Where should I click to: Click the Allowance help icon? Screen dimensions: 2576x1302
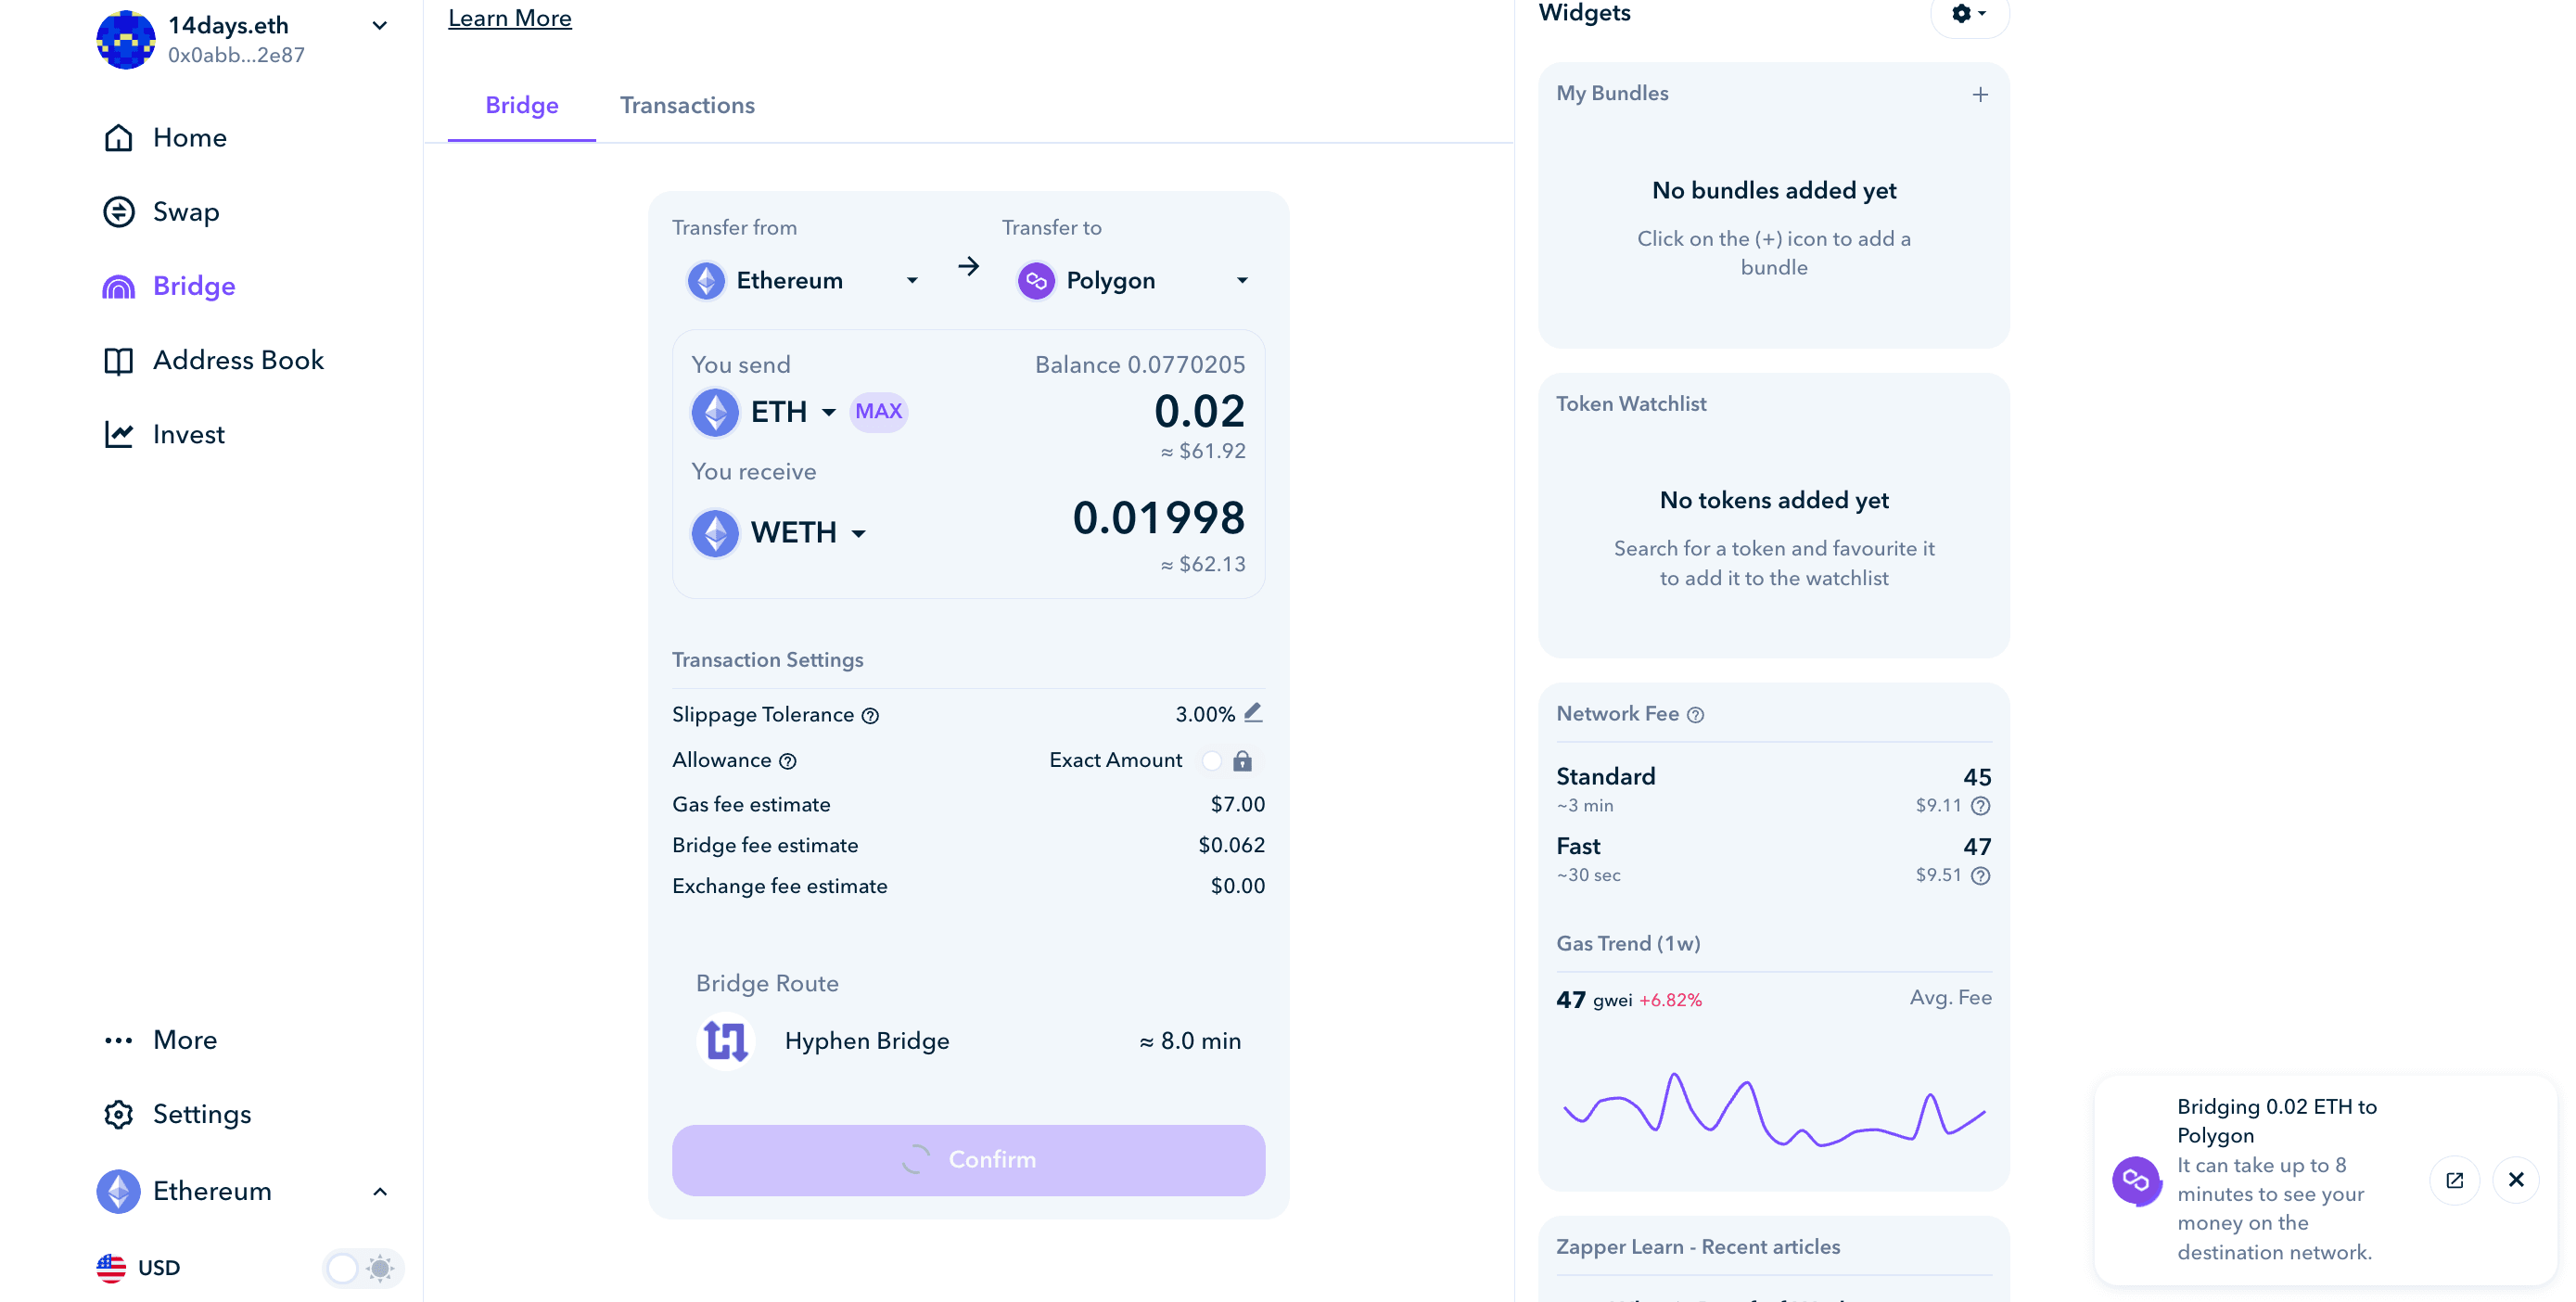point(788,762)
